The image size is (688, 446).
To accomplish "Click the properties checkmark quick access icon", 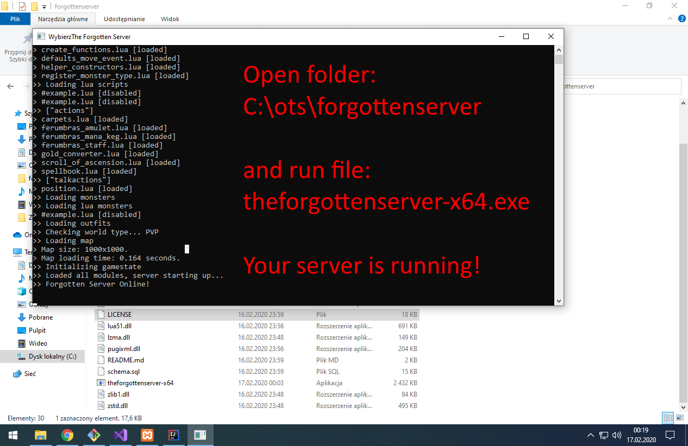I will click(22, 7).
